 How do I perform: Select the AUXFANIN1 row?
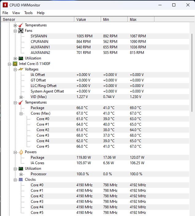(110, 47)
